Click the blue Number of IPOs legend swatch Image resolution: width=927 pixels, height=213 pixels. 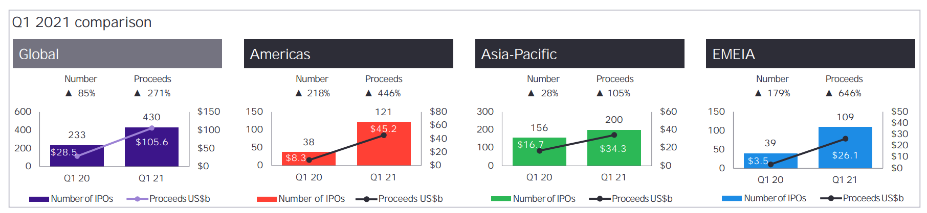(x=732, y=199)
